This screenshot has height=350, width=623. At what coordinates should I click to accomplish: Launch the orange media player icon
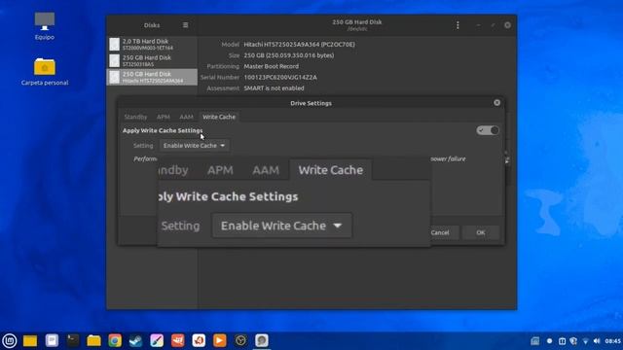(220, 340)
